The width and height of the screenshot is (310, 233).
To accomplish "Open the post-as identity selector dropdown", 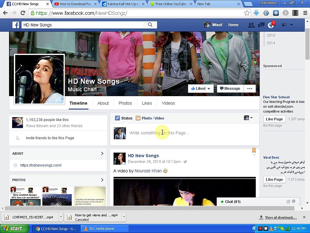I will tap(248, 118).
